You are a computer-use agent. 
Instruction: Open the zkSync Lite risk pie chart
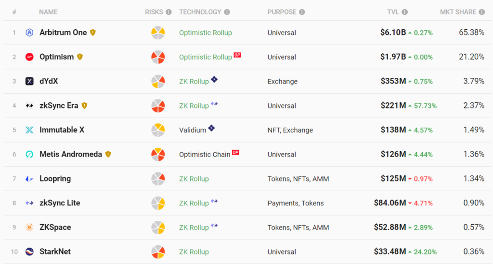click(x=158, y=203)
